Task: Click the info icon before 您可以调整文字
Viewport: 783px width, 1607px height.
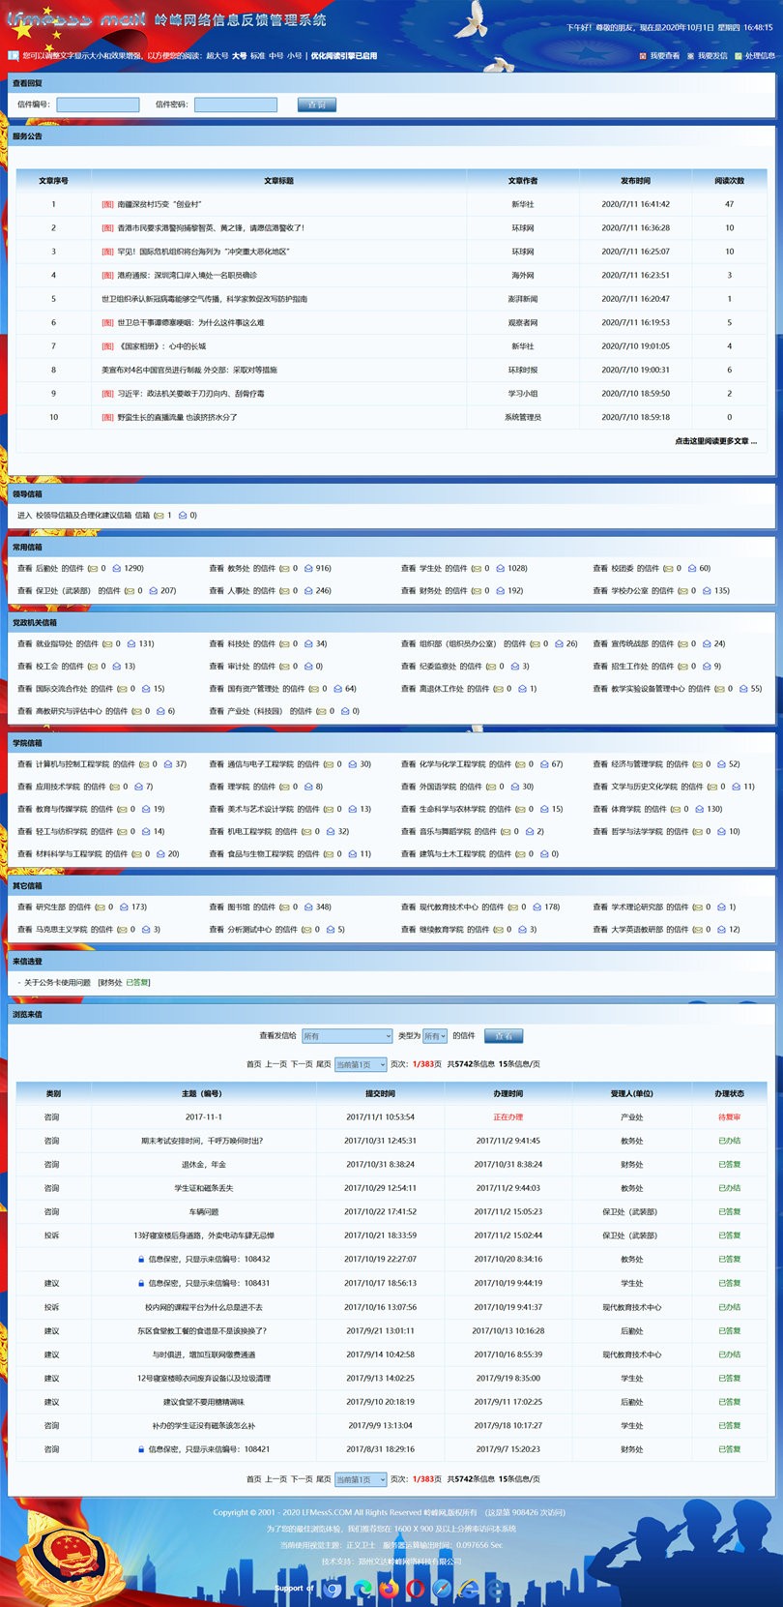Action: pyautogui.click(x=14, y=56)
